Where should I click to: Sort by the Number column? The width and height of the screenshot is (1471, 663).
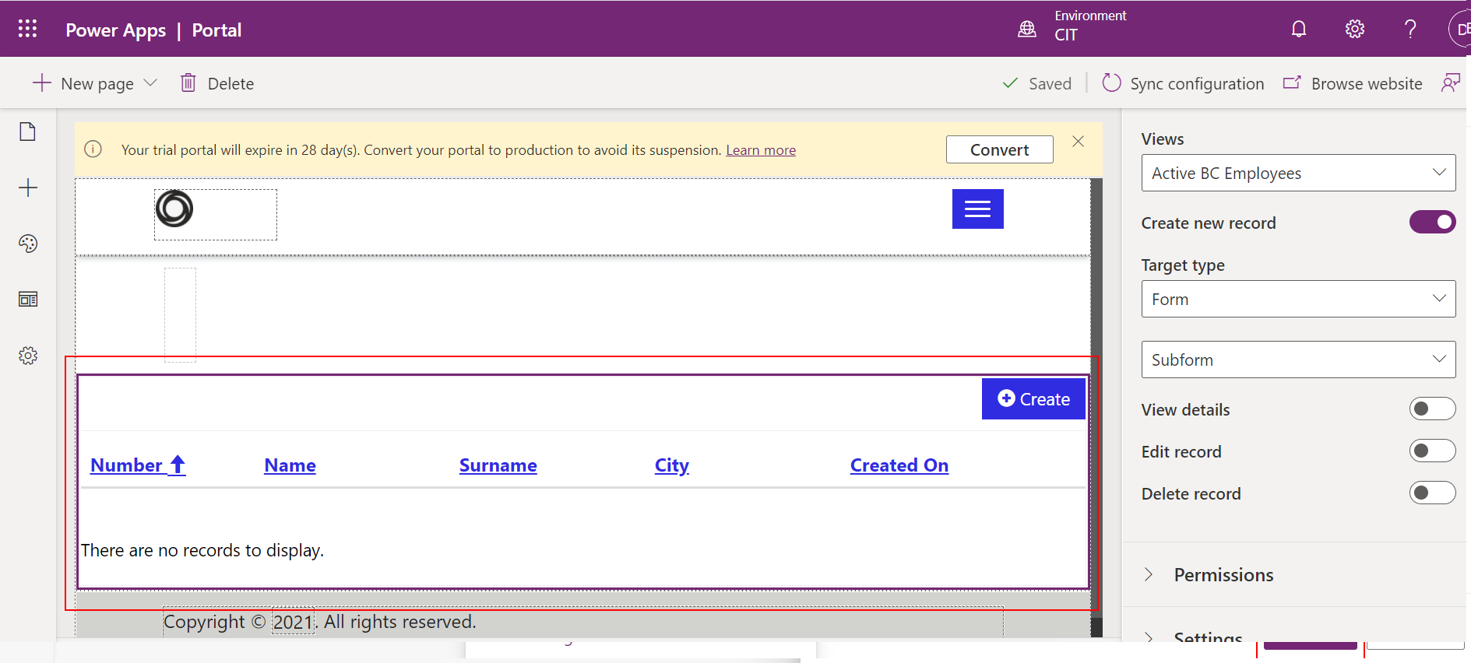point(126,465)
